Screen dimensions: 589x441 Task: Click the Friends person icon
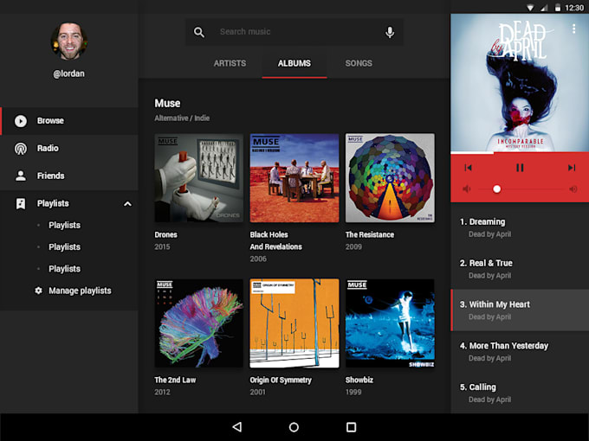(x=21, y=176)
